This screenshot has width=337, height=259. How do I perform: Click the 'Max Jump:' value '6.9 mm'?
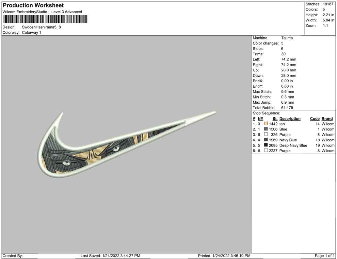point(288,102)
